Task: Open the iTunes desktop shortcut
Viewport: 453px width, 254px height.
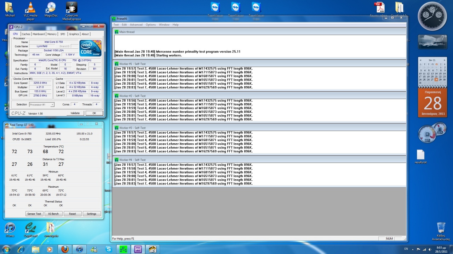Action: 10,230
